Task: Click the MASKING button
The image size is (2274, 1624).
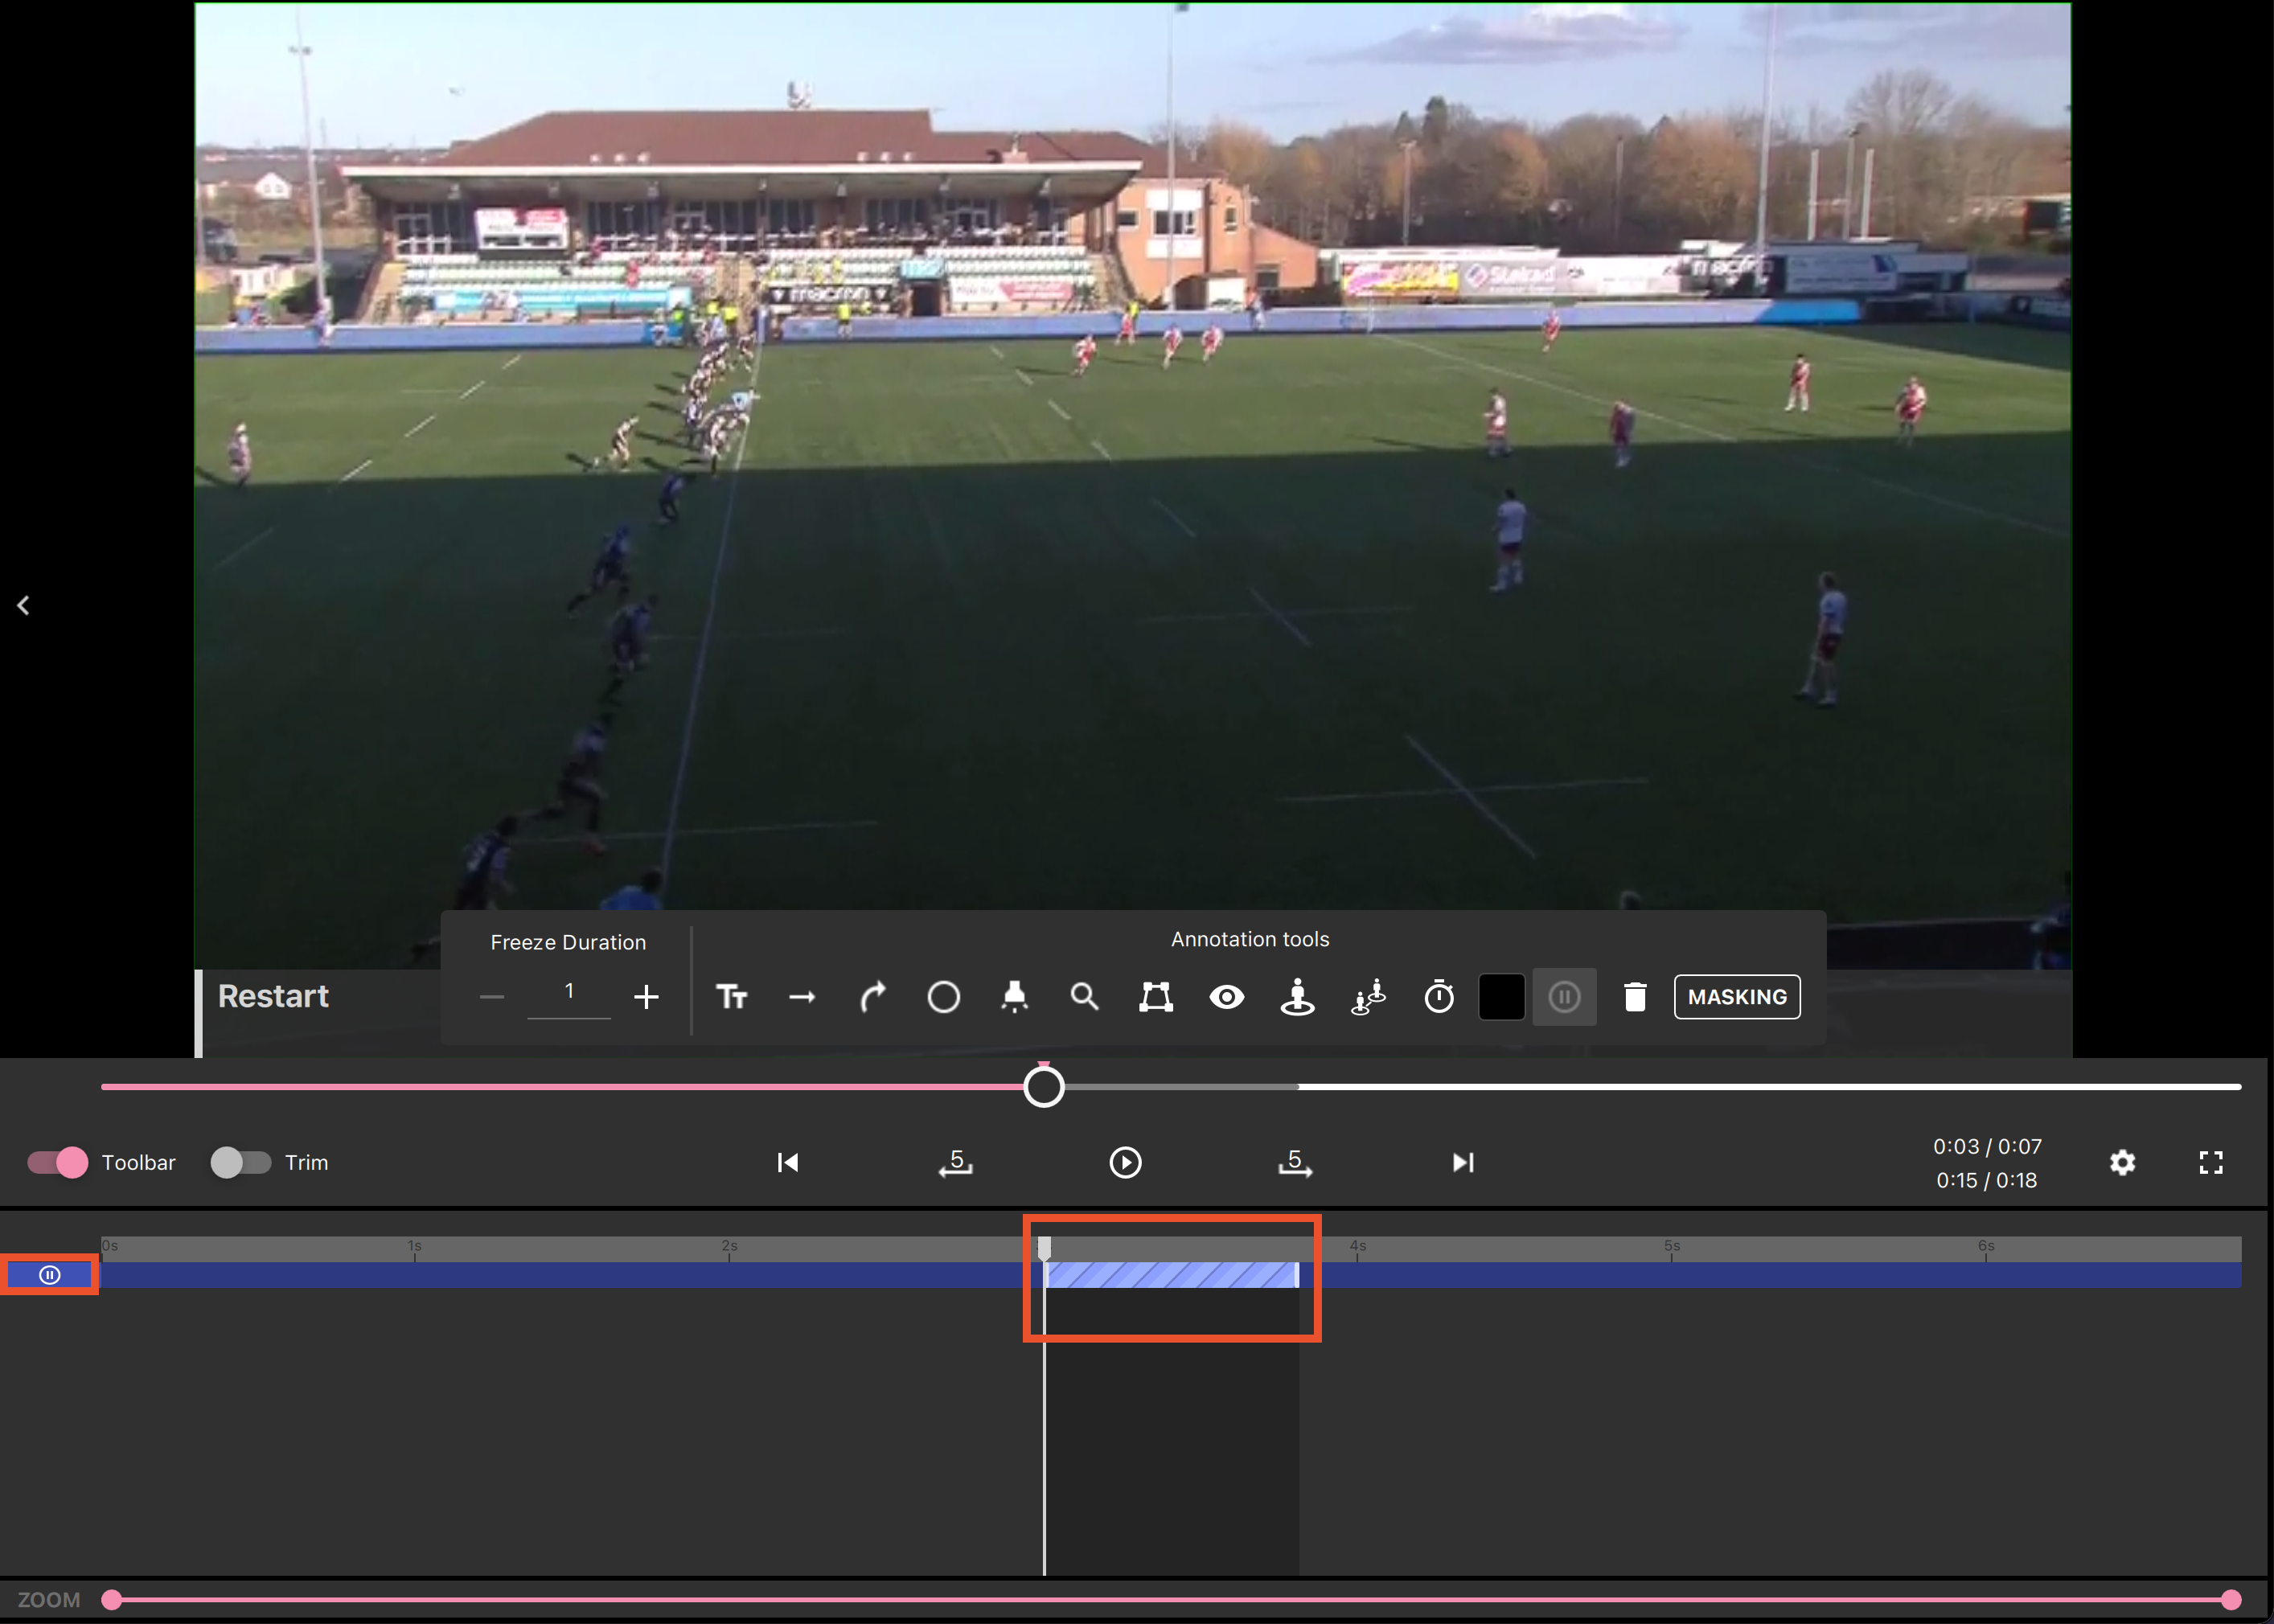Action: point(1737,997)
